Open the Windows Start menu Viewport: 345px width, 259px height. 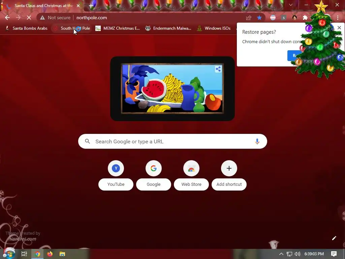click(x=9, y=254)
